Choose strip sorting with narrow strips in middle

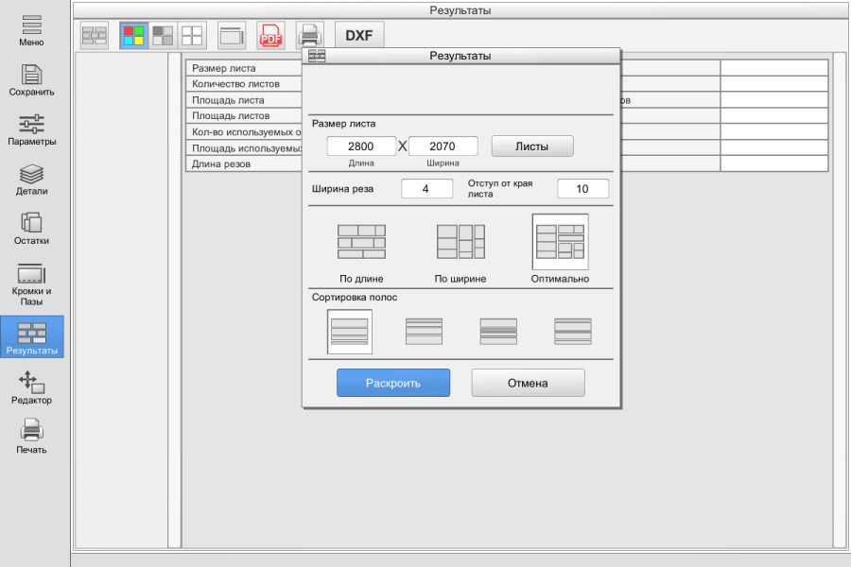(x=498, y=332)
